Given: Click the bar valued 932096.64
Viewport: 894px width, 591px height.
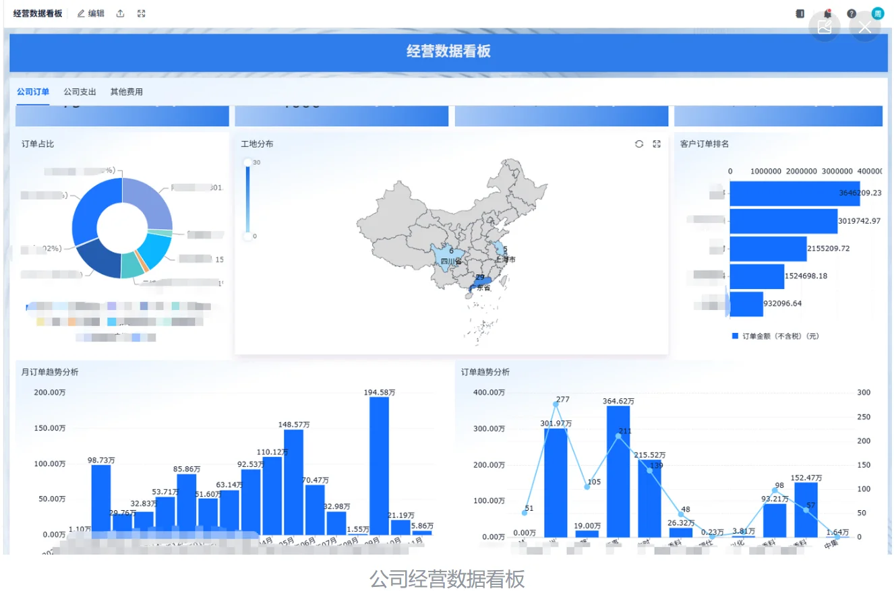Looking at the screenshot, I should coord(746,304).
